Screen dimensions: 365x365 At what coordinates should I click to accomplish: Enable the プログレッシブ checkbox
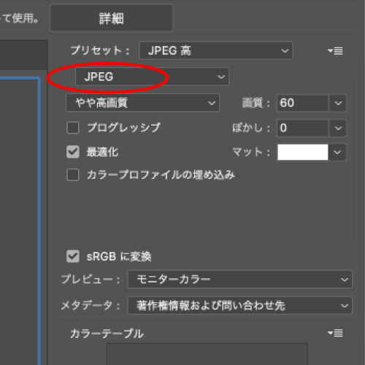coord(73,128)
